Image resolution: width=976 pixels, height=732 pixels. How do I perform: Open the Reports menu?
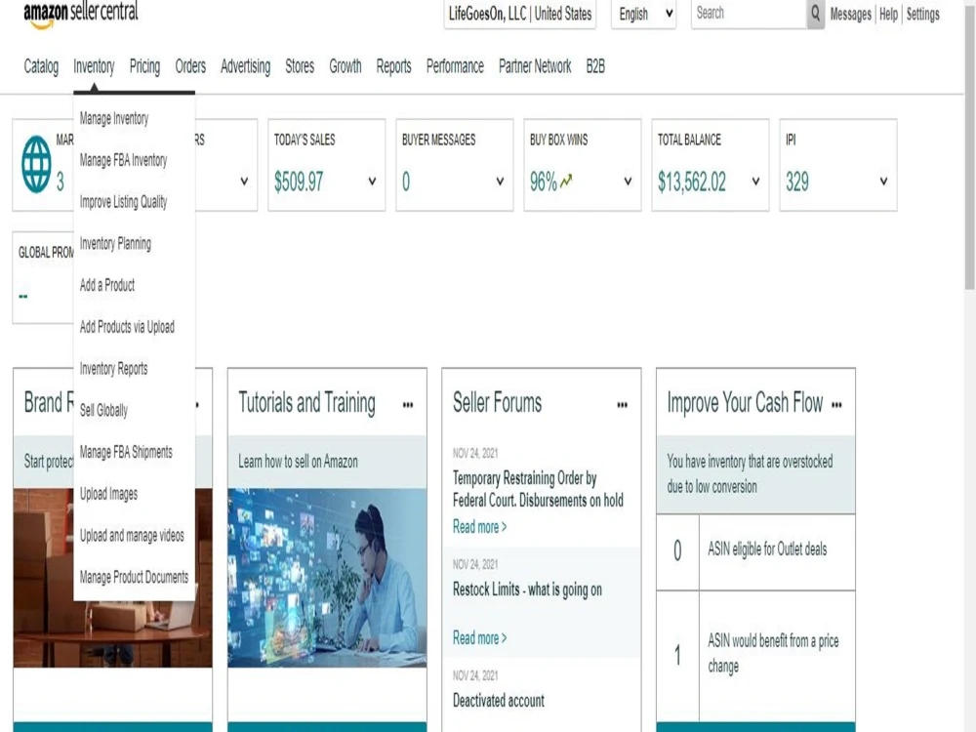click(x=393, y=66)
